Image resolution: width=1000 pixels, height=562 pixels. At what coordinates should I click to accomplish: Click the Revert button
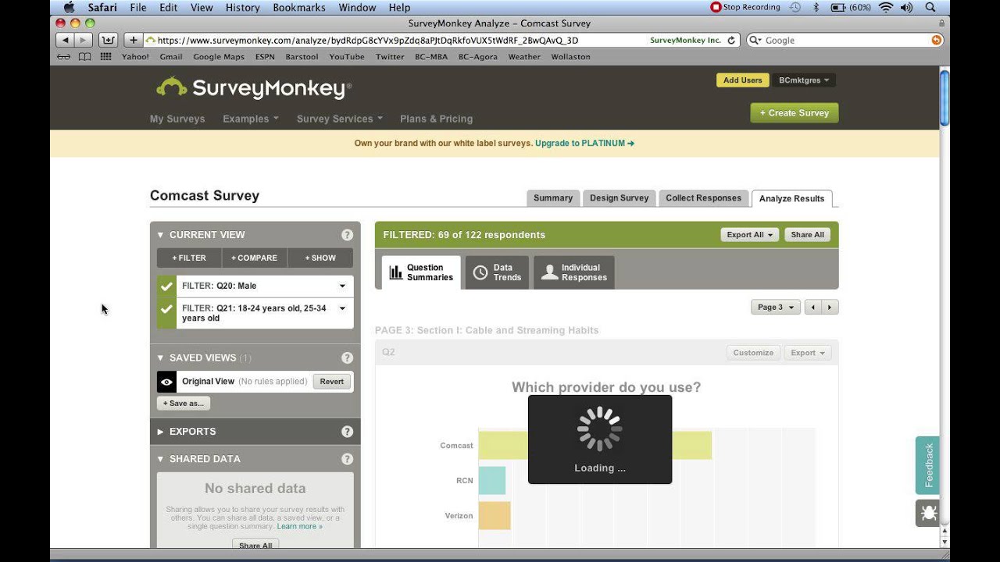(x=332, y=382)
